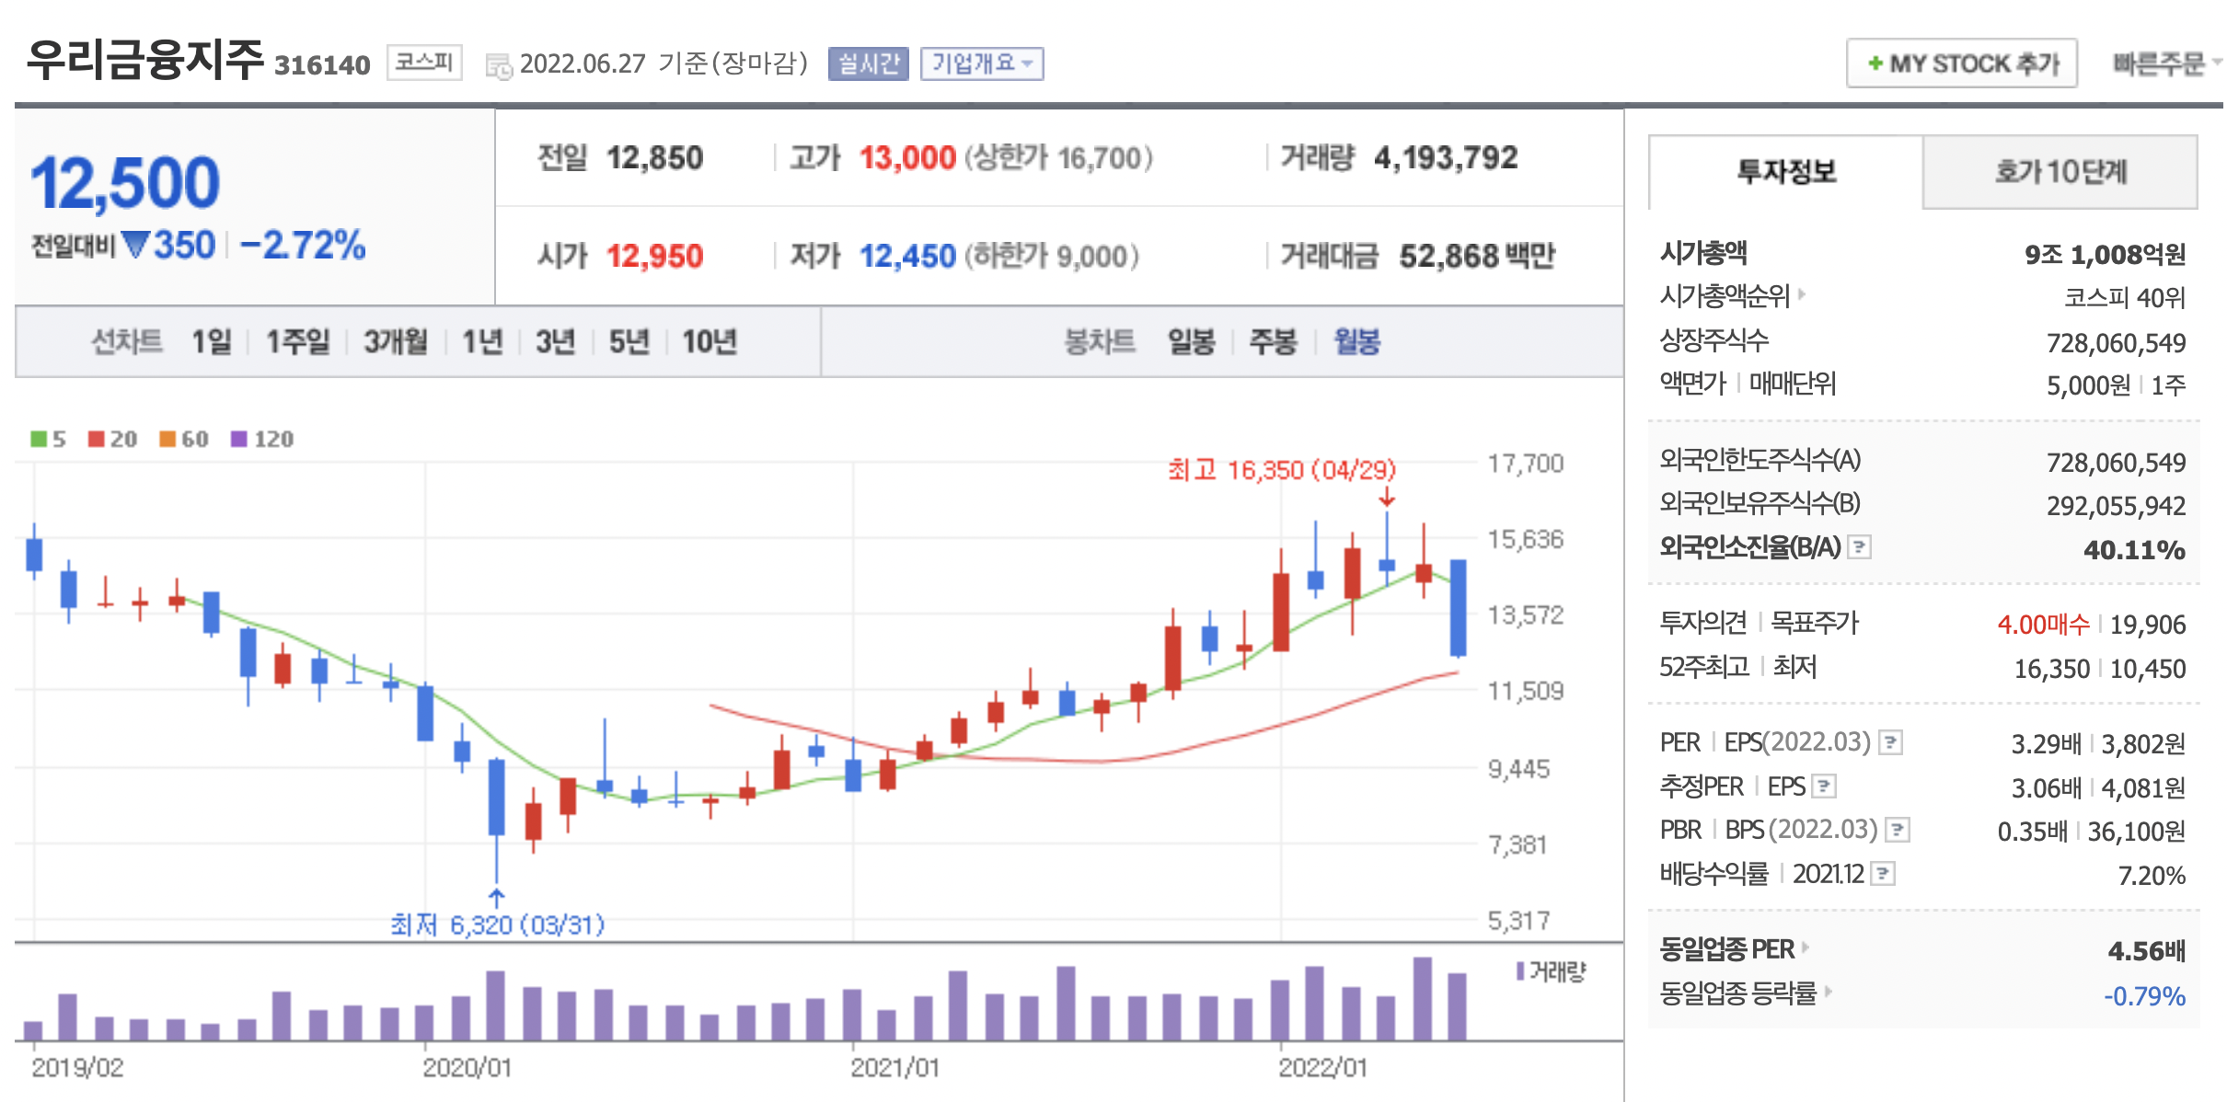Image resolution: width=2227 pixels, height=1102 pixels.
Task: Click the 실시간 real-time badge
Action: click(x=868, y=63)
